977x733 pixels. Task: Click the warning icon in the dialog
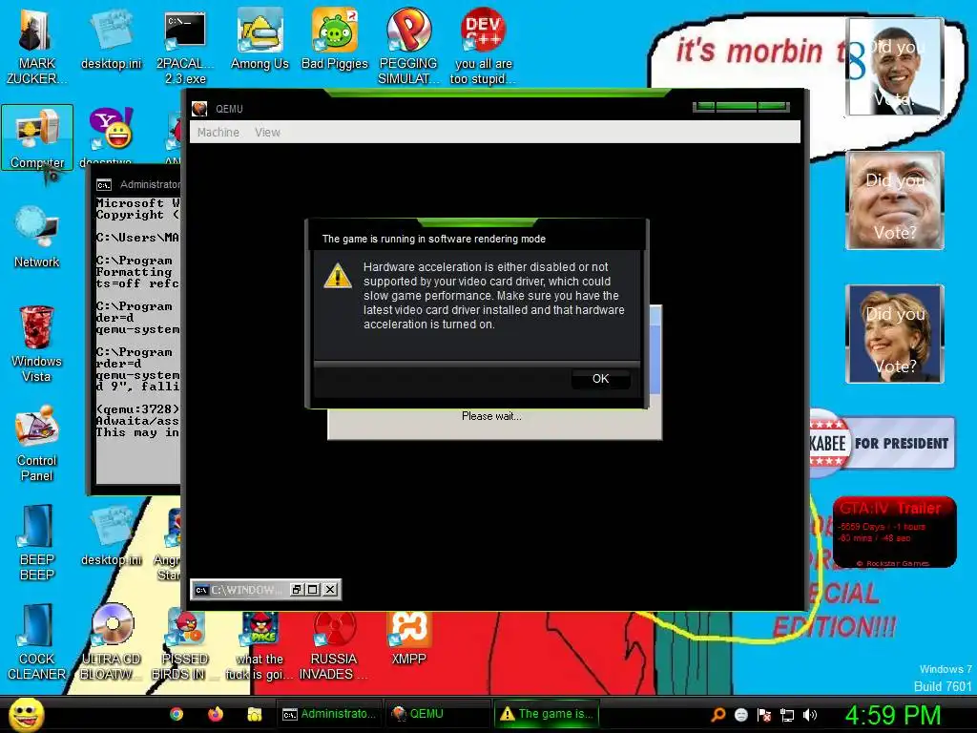click(337, 275)
